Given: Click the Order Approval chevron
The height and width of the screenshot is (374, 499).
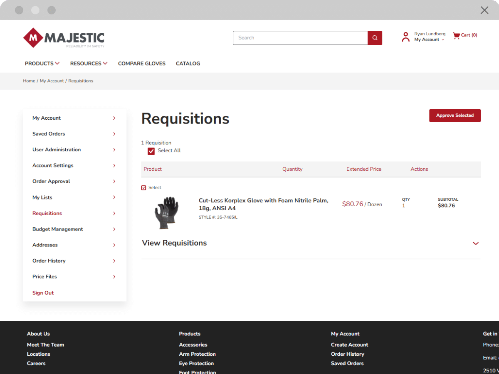Looking at the screenshot, I should coord(114,181).
